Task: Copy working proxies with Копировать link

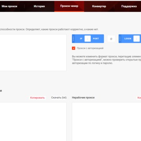Action: pyautogui.click(x=37, y=98)
